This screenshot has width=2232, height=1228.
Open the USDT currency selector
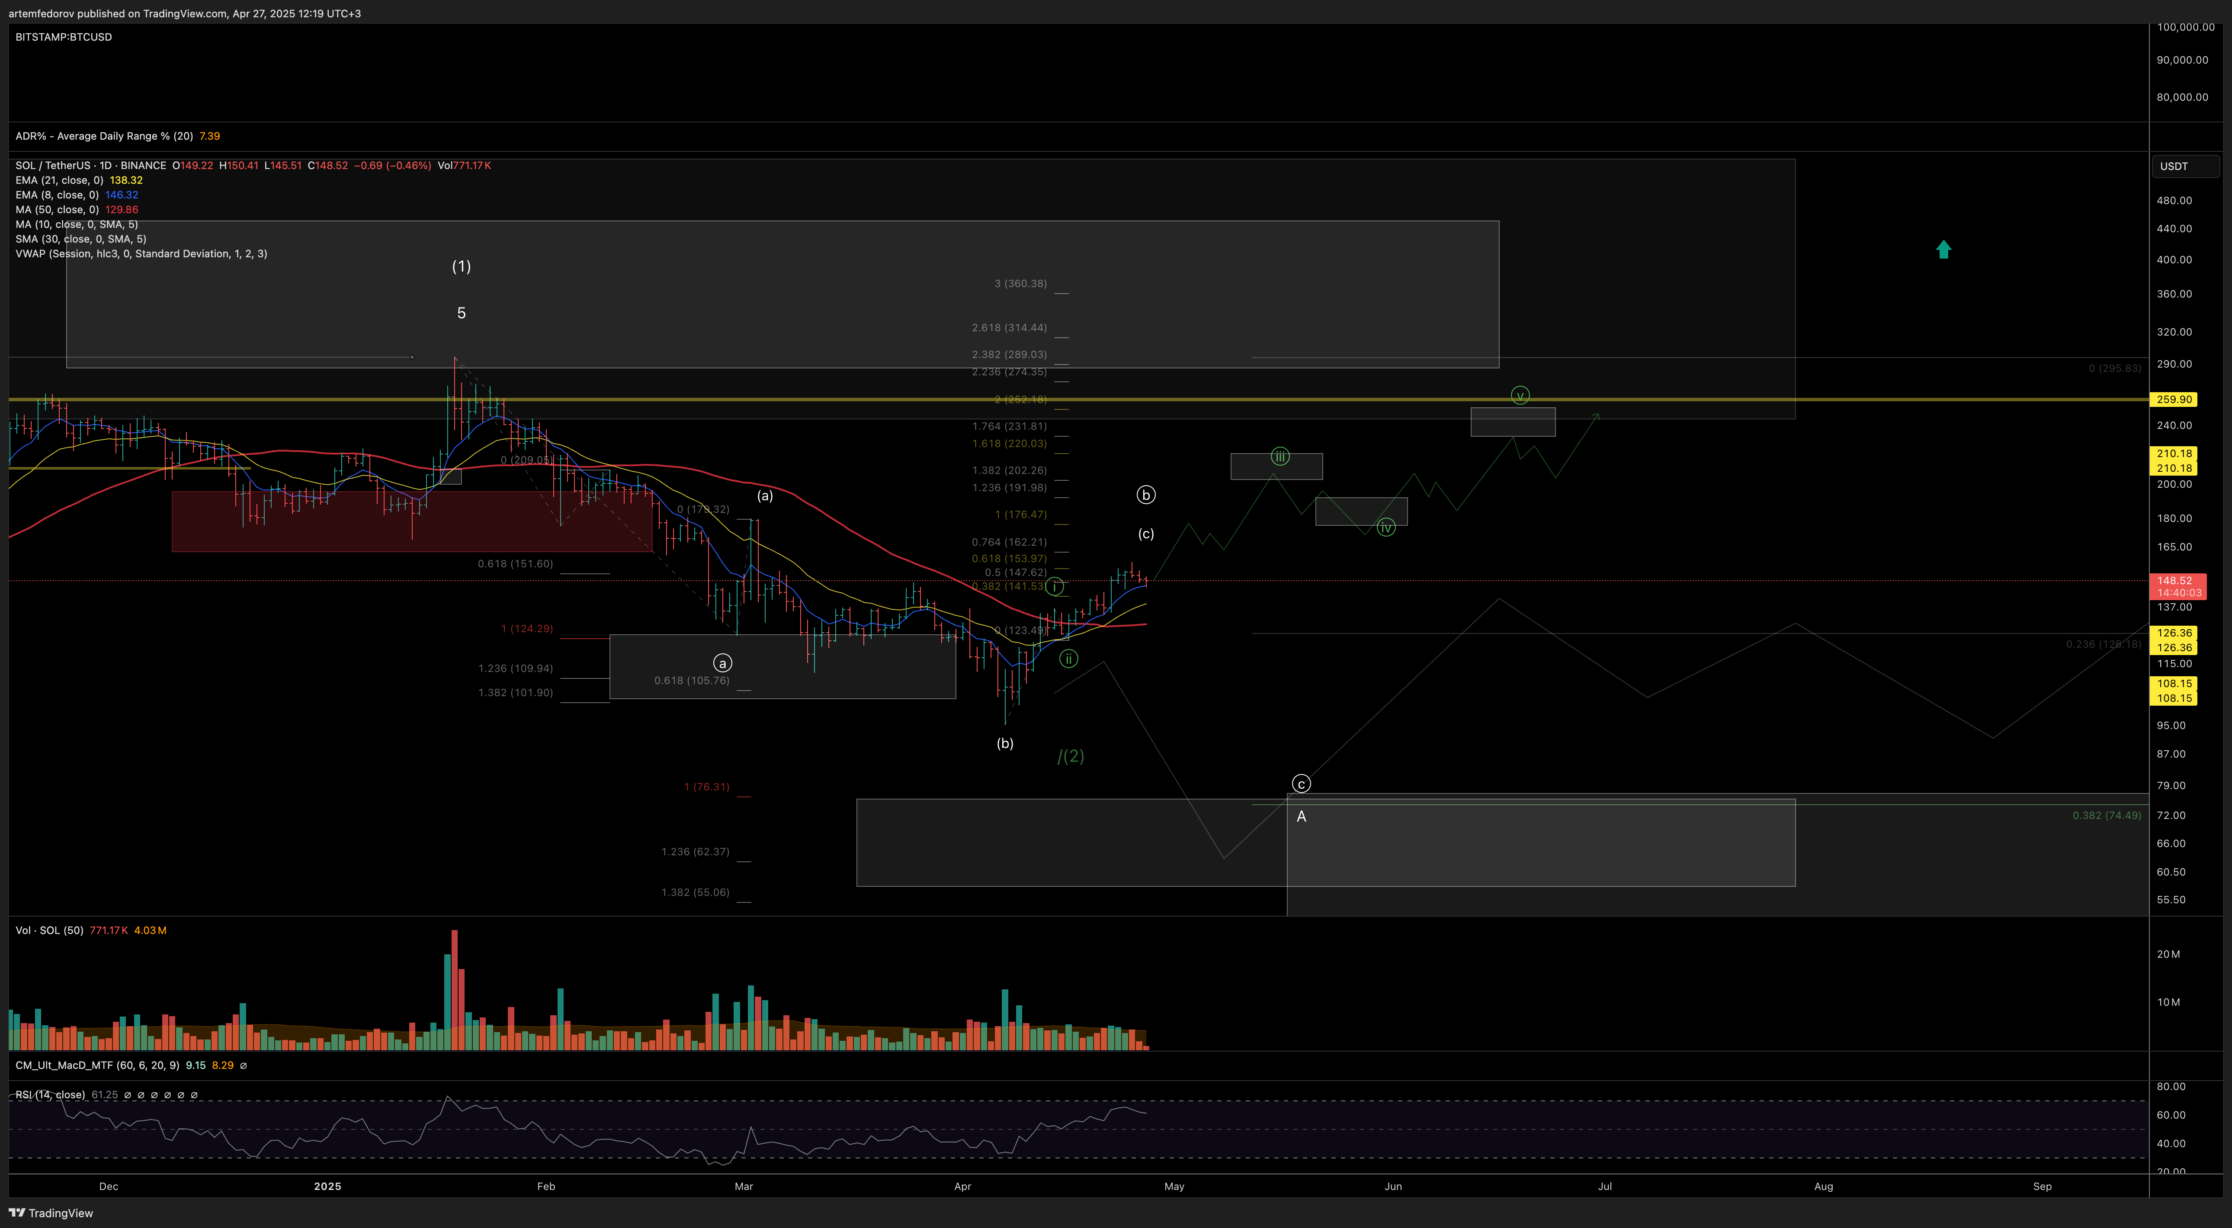coord(2185,166)
